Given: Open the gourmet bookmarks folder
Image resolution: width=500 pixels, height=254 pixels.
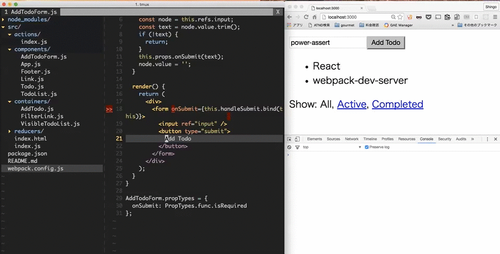Looking at the screenshot, I should pyautogui.click(x=344, y=25).
